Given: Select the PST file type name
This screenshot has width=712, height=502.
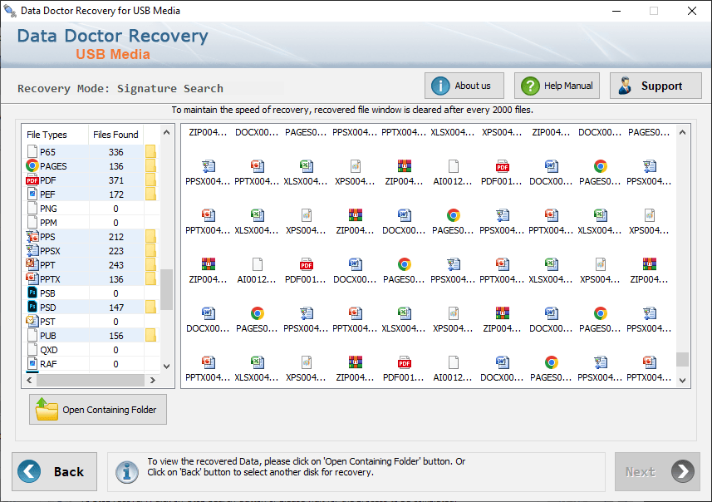Looking at the screenshot, I should [x=47, y=322].
